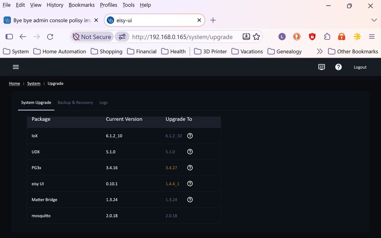Click the red shield extension icon
381x238 pixels.
point(312,37)
